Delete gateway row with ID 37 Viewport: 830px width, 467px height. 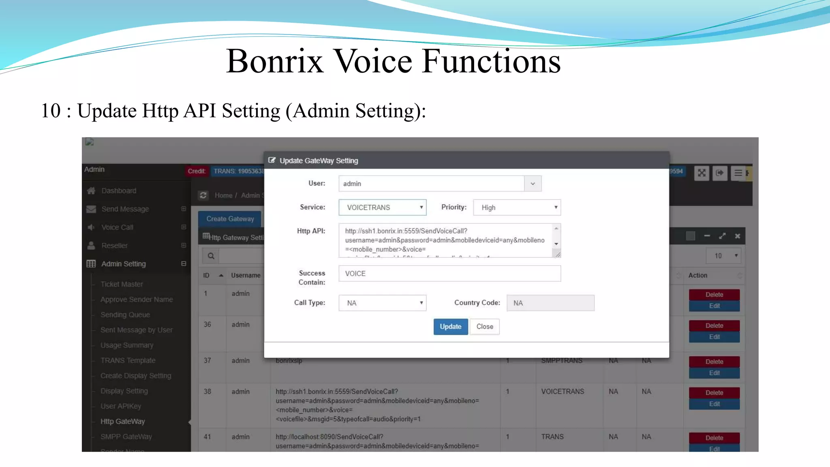pyautogui.click(x=714, y=362)
